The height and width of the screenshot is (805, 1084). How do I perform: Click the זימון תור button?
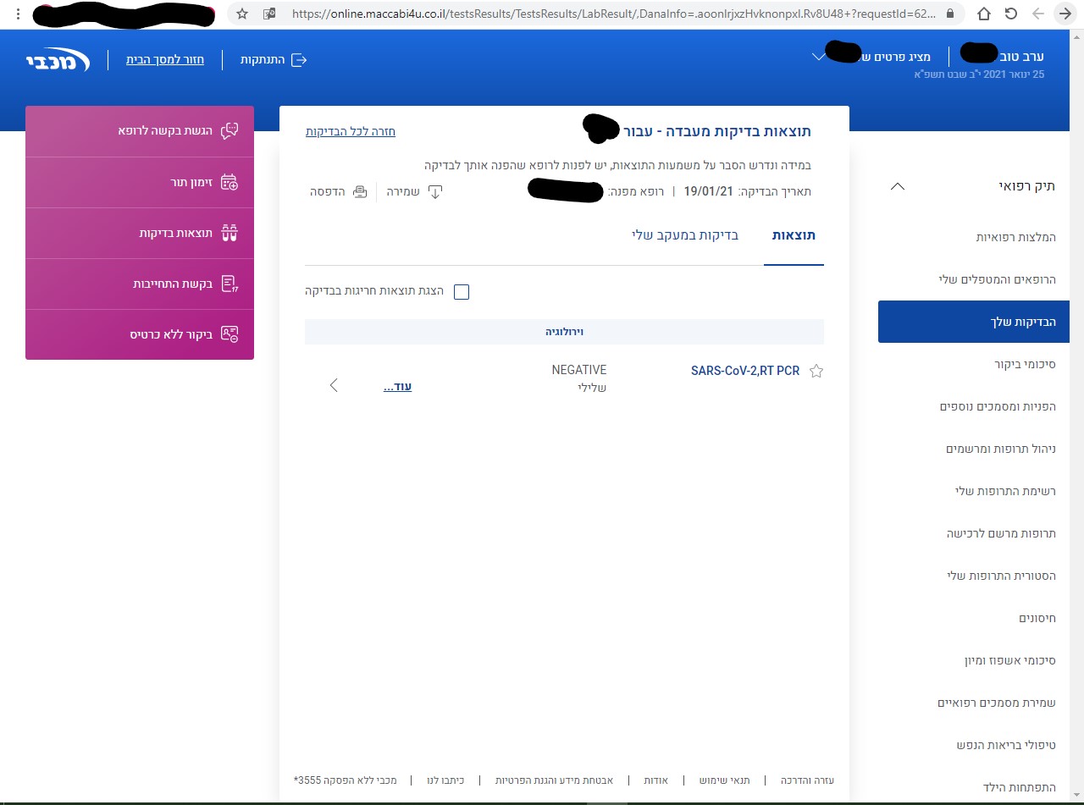click(140, 182)
